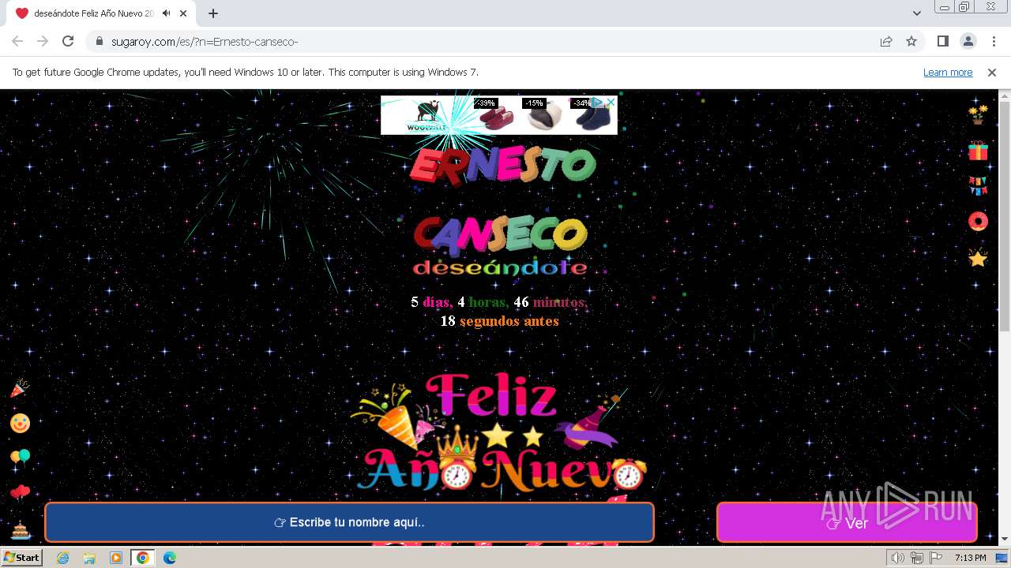Viewport: 1011px width, 568px height.
Task: Open Microsoft Edge from taskbar
Action: pyautogui.click(x=170, y=558)
